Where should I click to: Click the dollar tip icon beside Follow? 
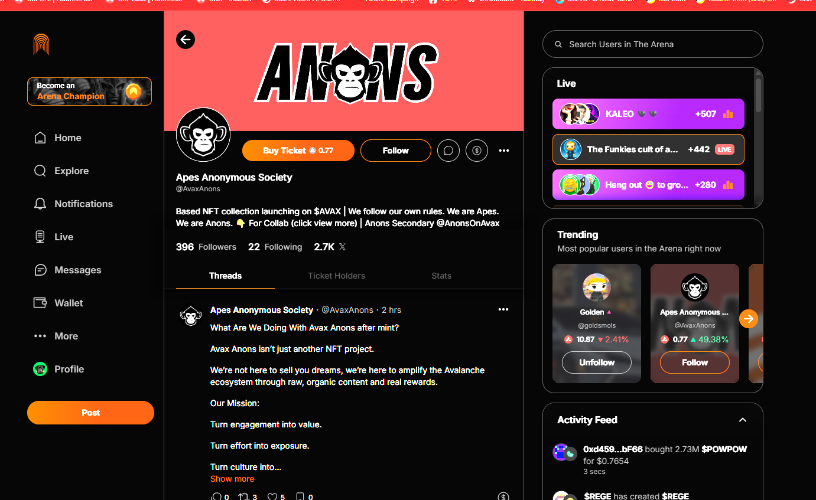click(477, 151)
